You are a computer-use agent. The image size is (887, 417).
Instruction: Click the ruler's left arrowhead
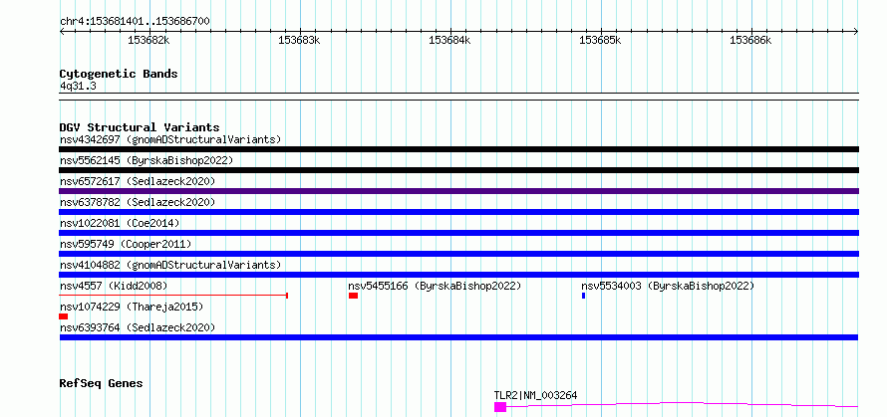(x=62, y=32)
